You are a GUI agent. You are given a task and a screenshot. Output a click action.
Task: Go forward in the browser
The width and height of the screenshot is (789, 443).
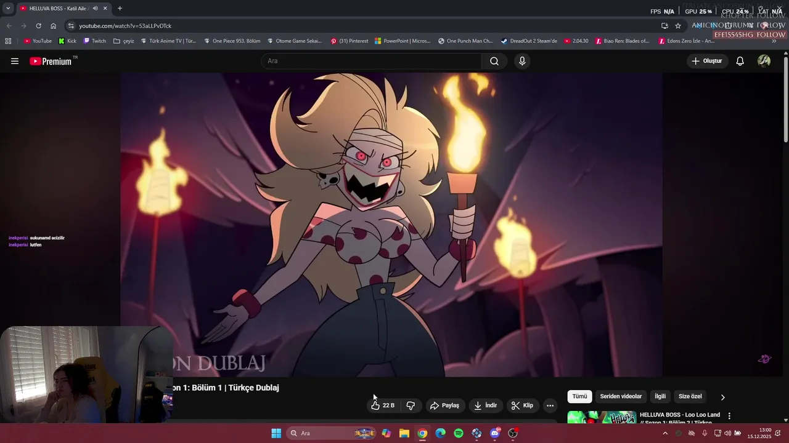click(x=23, y=26)
